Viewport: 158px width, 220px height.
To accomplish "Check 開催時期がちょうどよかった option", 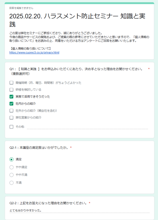I will point(11,83).
